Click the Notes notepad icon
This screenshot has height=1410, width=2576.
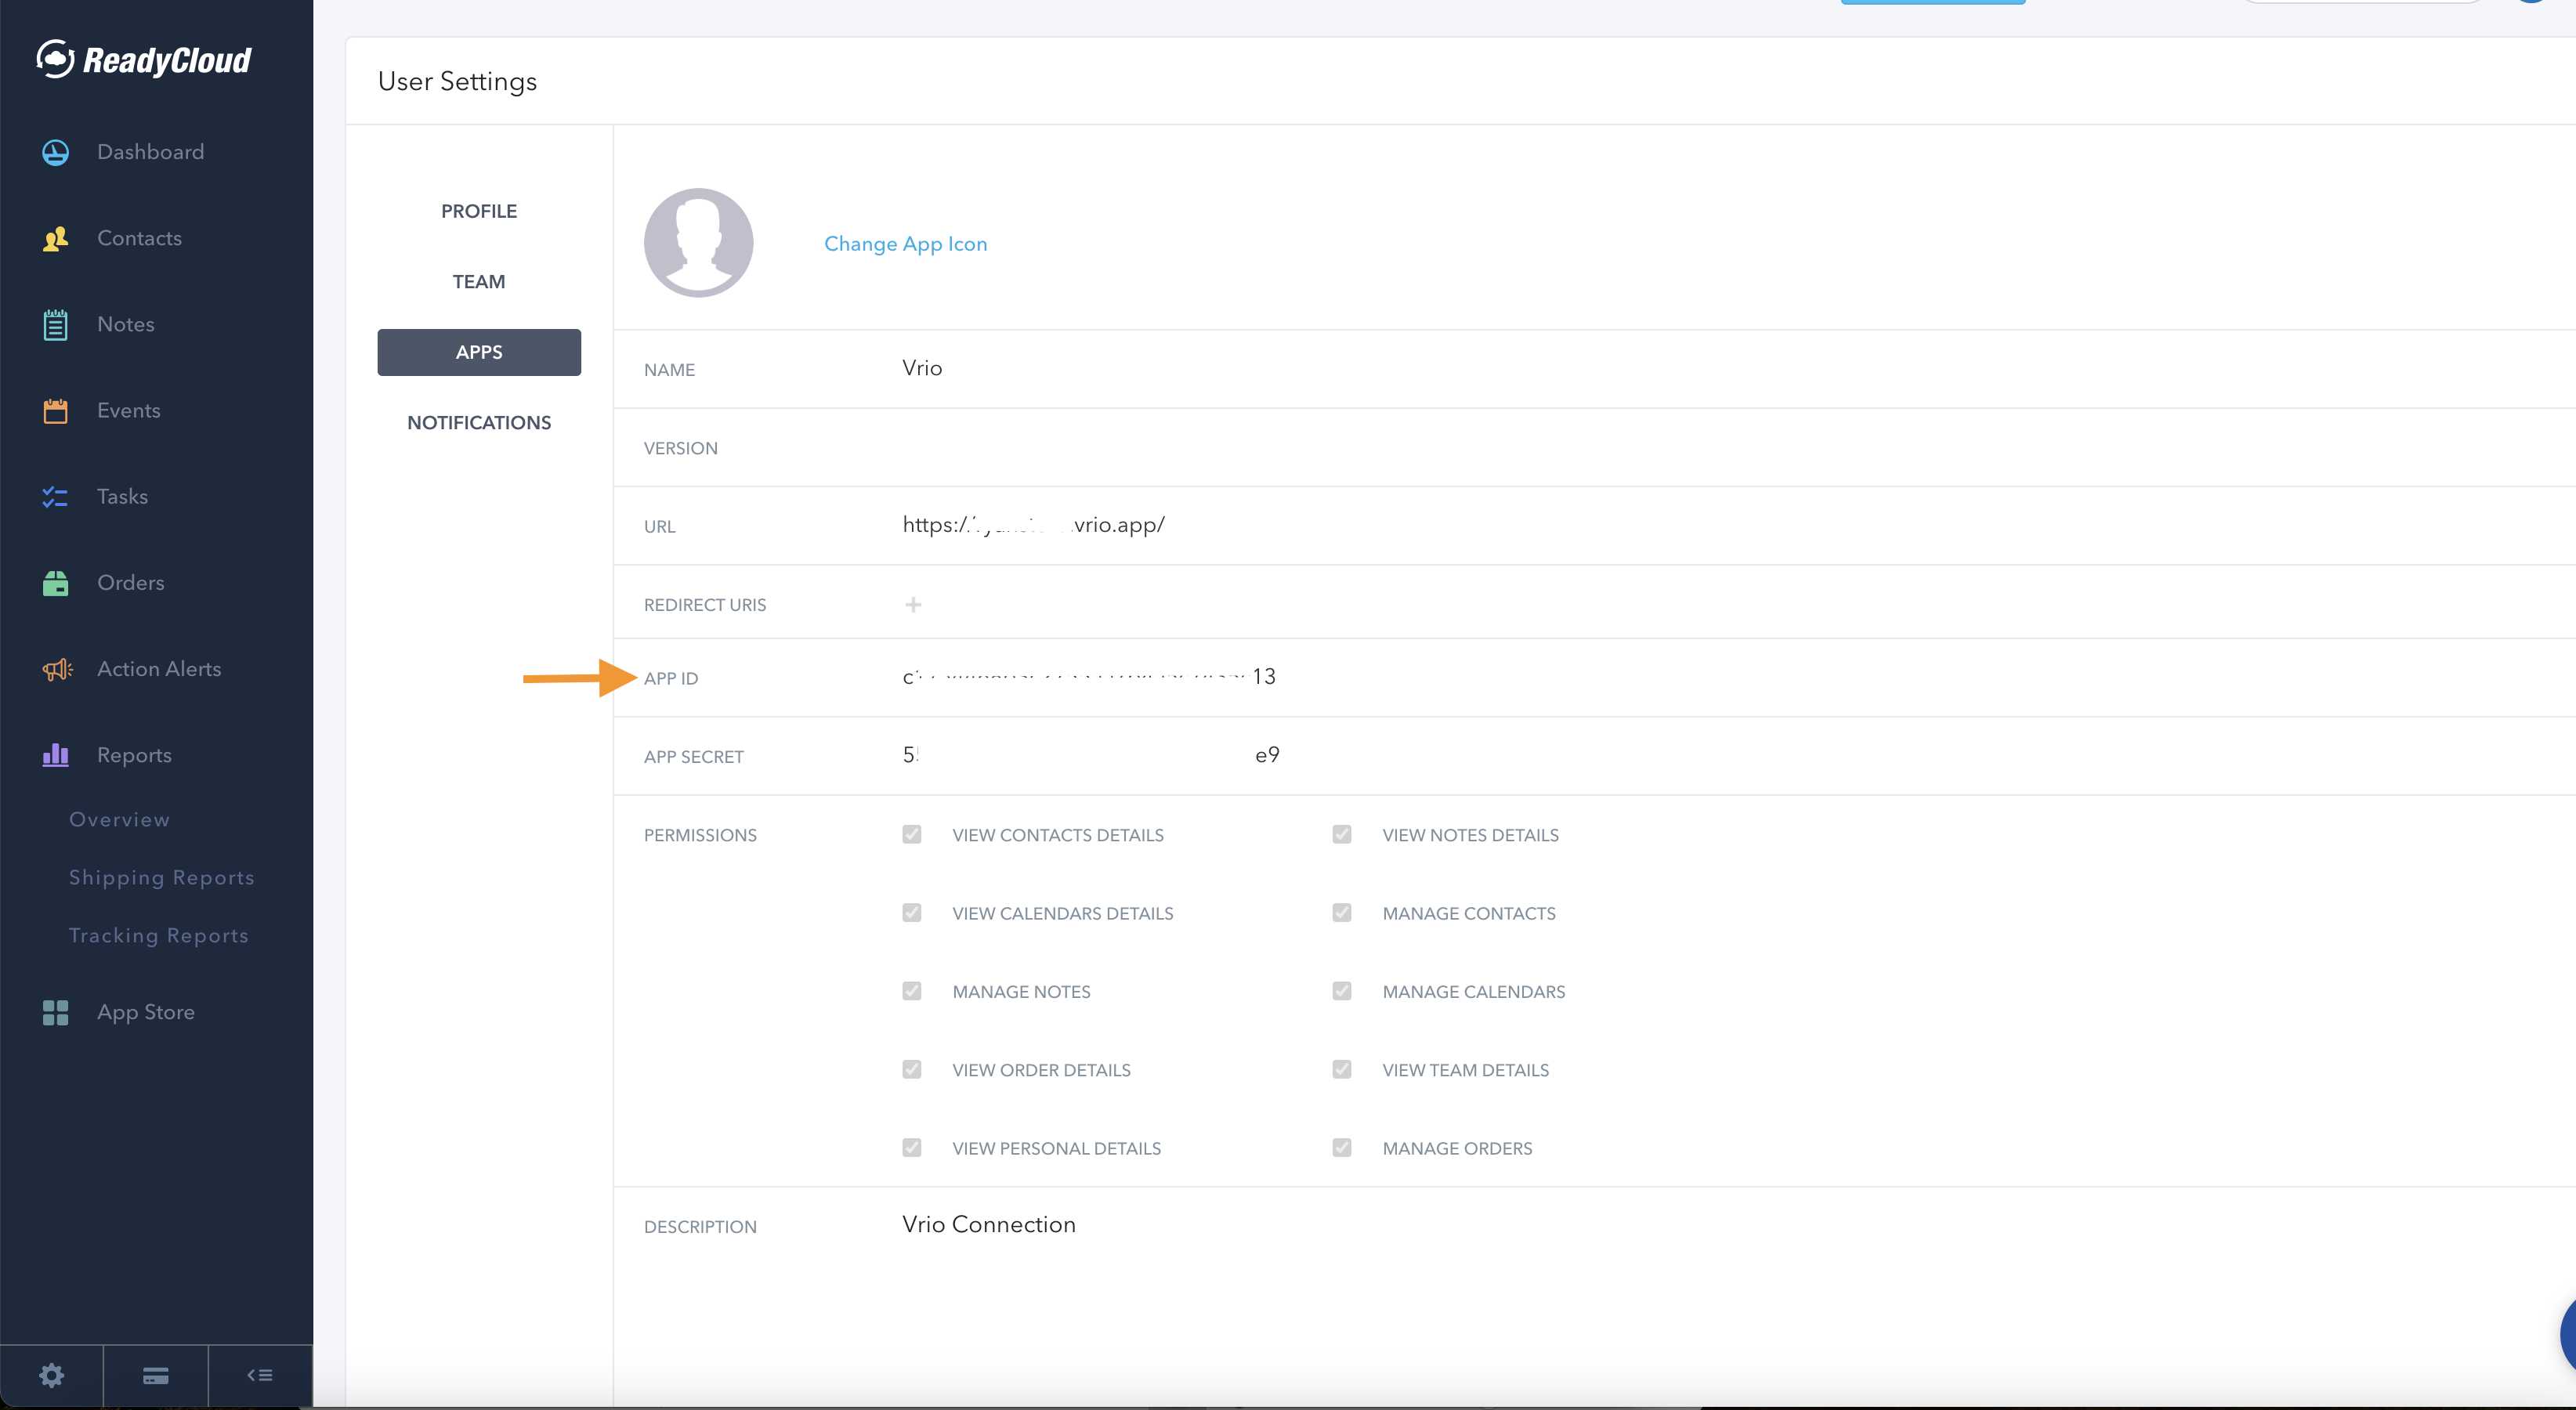(x=56, y=324)
